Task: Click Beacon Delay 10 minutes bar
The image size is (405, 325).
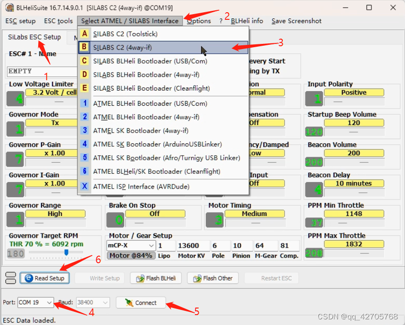Action: point(354,183)
